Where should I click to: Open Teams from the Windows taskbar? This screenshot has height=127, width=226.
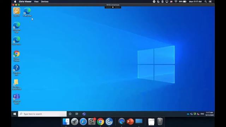pyautogui.click(x=84, y=114)
